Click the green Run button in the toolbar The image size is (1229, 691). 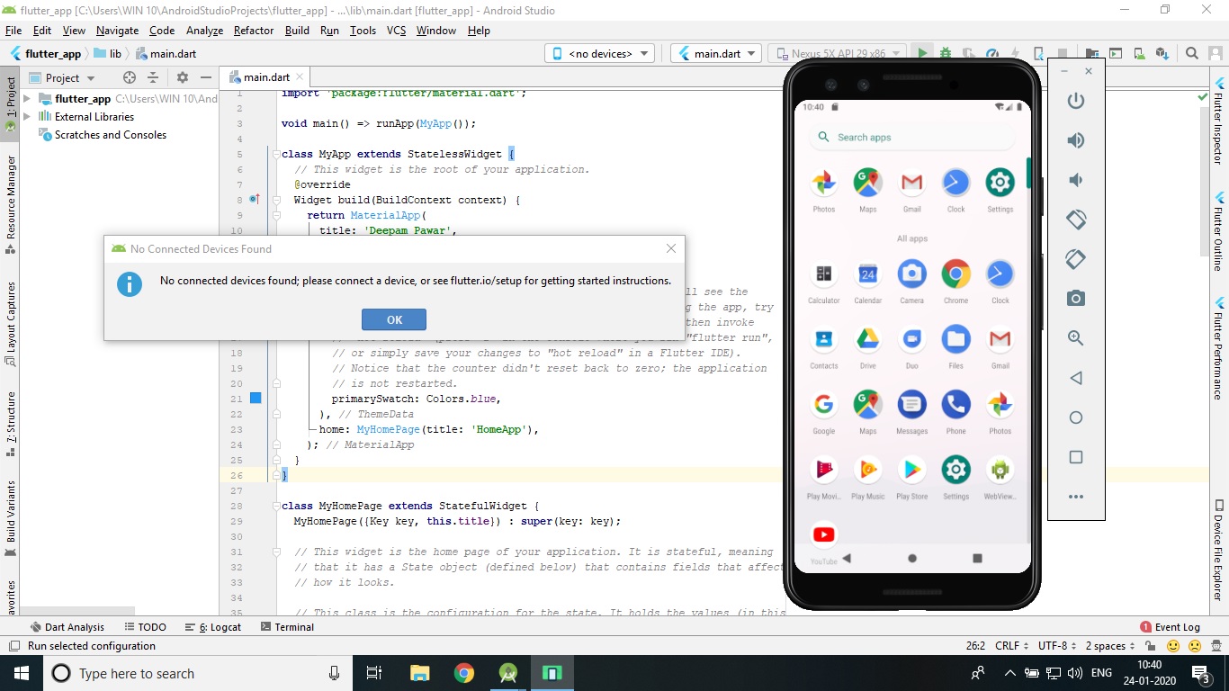[922, 53]
